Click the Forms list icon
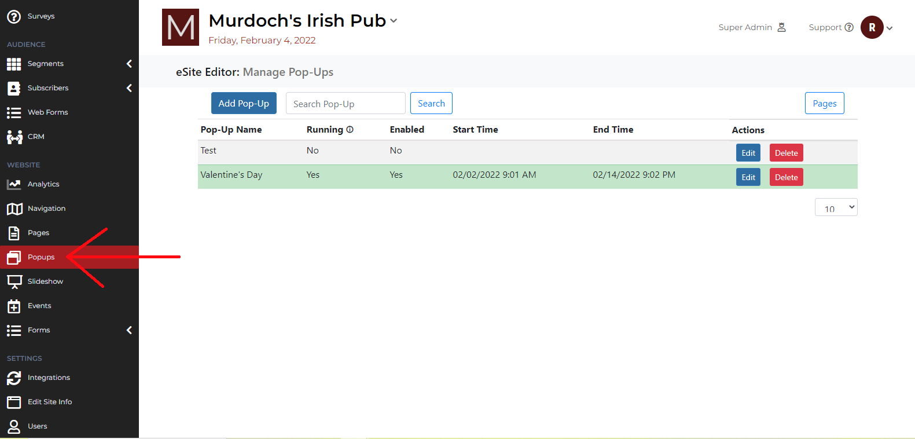This screenshot has width=915, height=439. pos(14,331)
